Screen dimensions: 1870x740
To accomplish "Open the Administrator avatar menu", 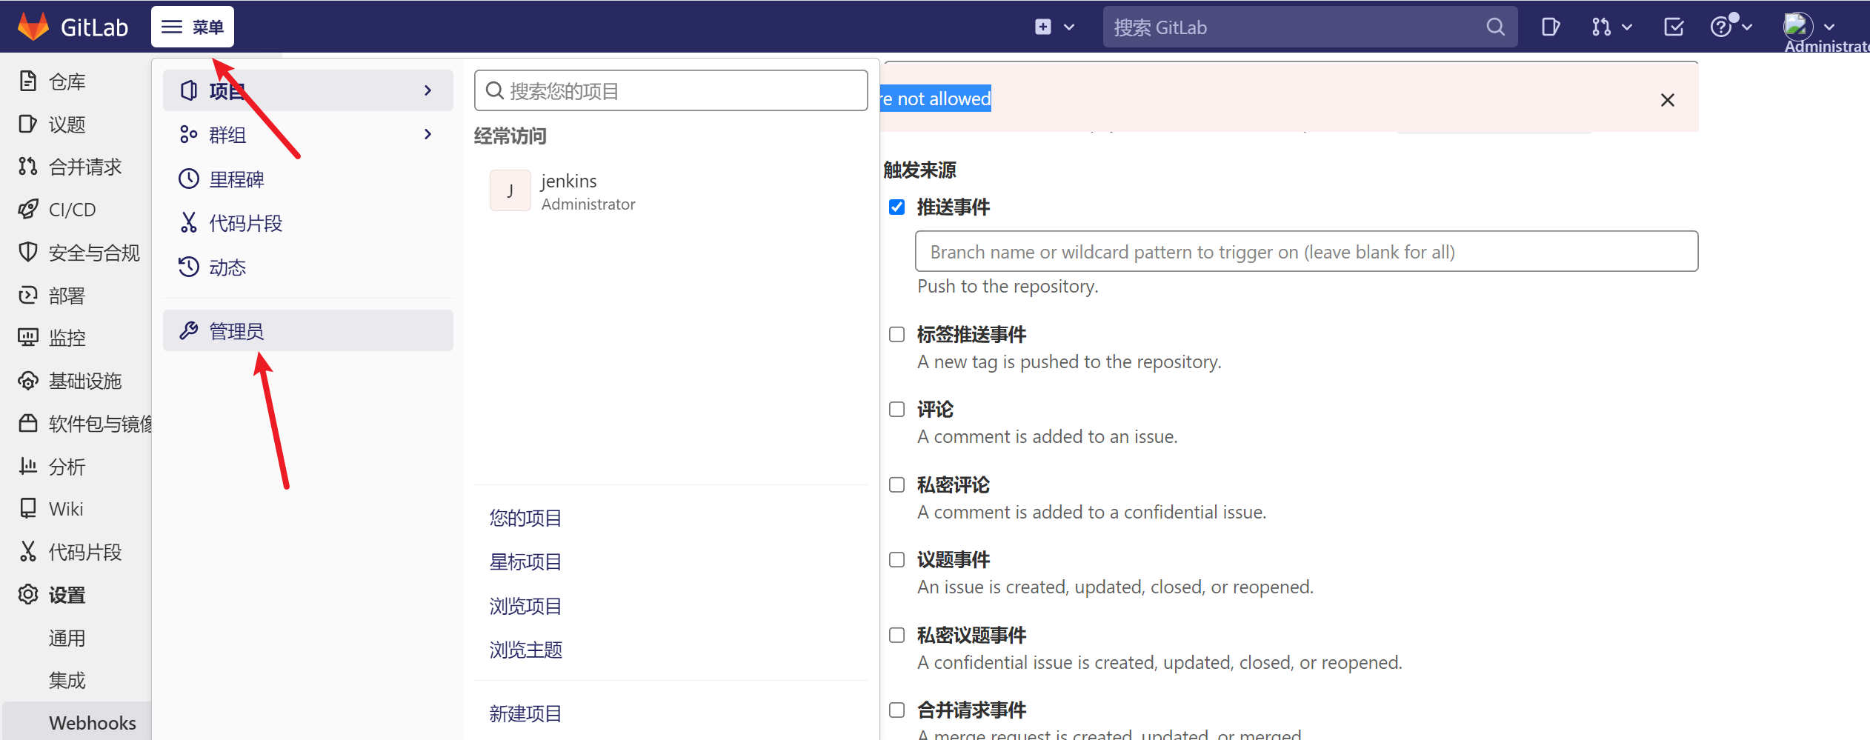I will [x=1798, y=27].
